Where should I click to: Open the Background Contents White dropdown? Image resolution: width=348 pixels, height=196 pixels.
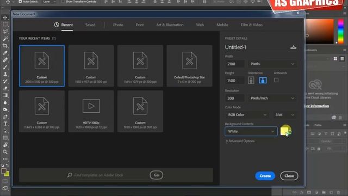click(x=251, y=131)
